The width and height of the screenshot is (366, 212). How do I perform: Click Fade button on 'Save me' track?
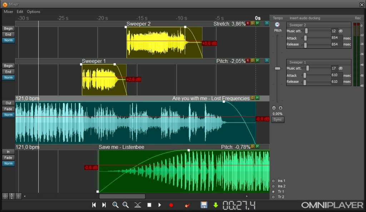pyautogui.click(x=9, y=158)
